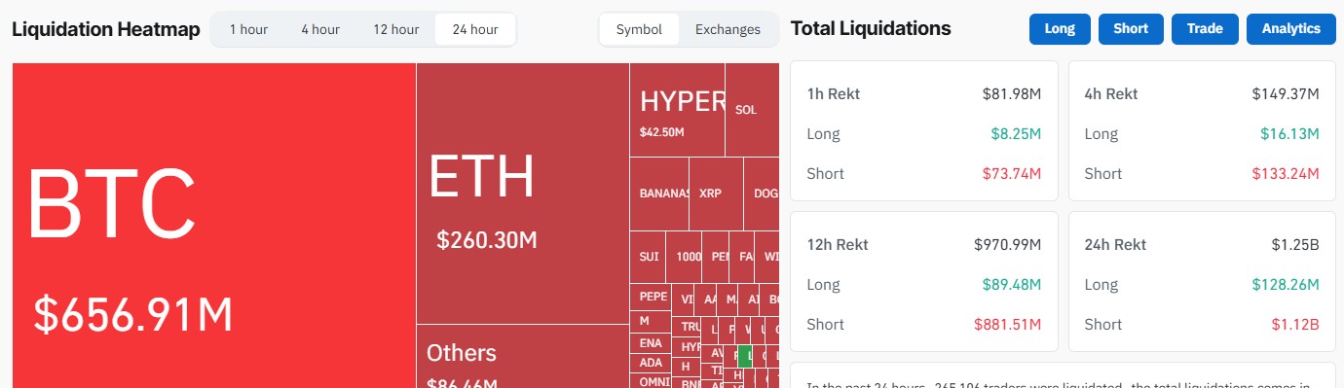
Task: Switch heatmap to the 4 hour timeframe
Action: [x=320, y=29]
